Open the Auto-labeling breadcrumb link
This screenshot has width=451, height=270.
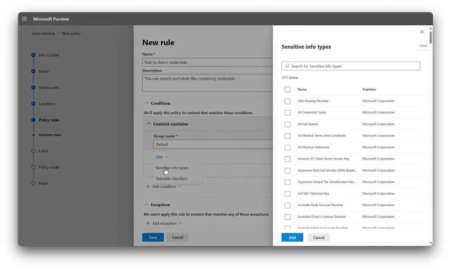43,33
